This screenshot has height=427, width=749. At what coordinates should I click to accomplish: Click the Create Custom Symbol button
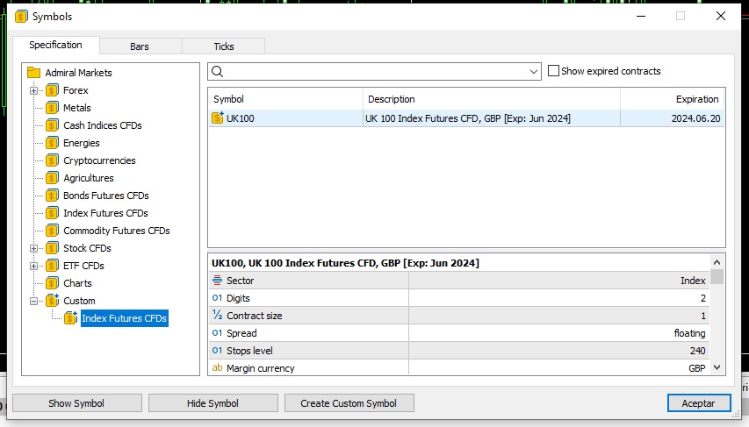tap(349, 403)
